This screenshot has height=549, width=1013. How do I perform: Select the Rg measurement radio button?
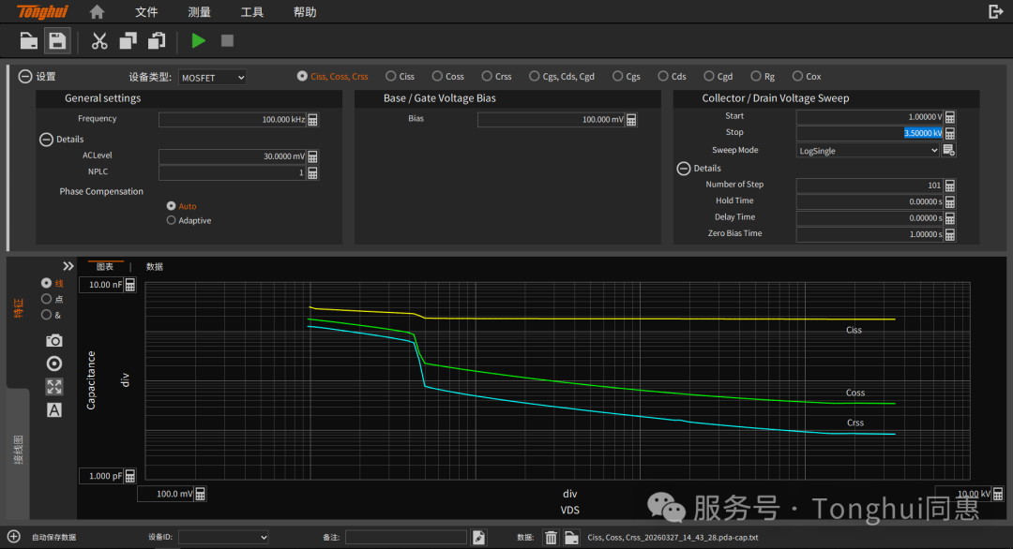click(x=754, y=77)
